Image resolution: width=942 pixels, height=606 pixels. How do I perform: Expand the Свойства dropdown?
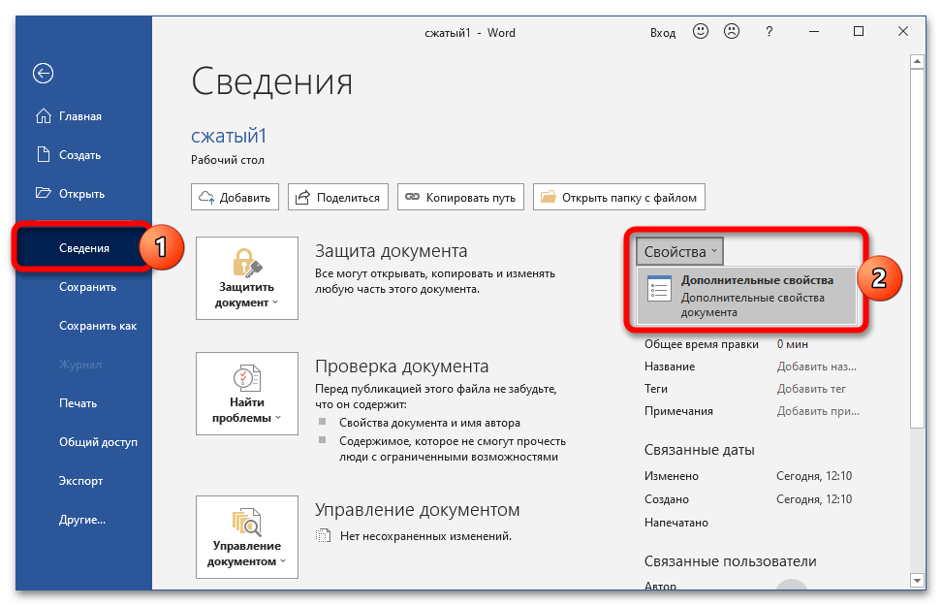tap(680, 251)
